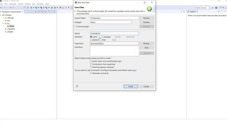The width and height of the screenshot is (227, 128).
Task: Click into the Superclass text field
Action: 114,43
